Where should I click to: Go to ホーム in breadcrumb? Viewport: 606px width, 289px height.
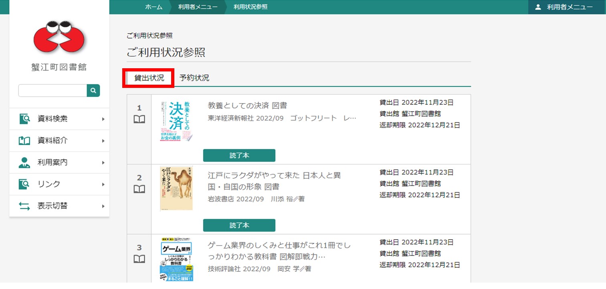[x=154, y=7]
